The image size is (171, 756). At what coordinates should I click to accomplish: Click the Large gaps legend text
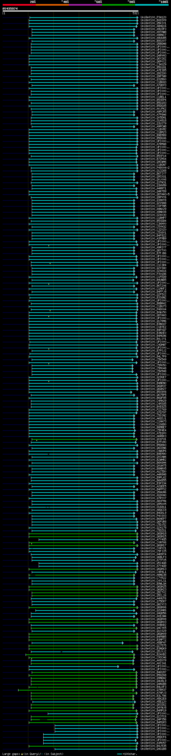pos(33,754)
